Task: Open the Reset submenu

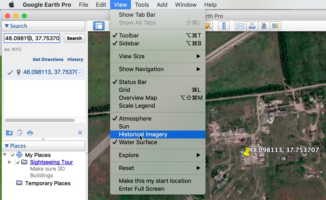Action: (158, 168)
